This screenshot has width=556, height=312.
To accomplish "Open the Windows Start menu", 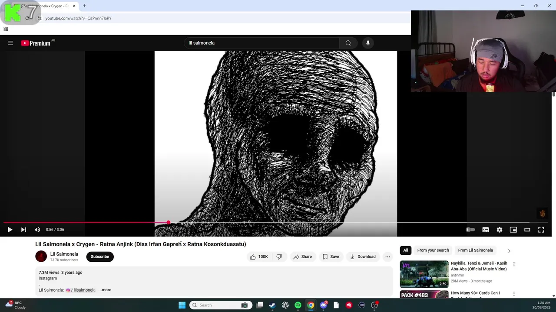I will pyautogui.click(x=182, y=305).
